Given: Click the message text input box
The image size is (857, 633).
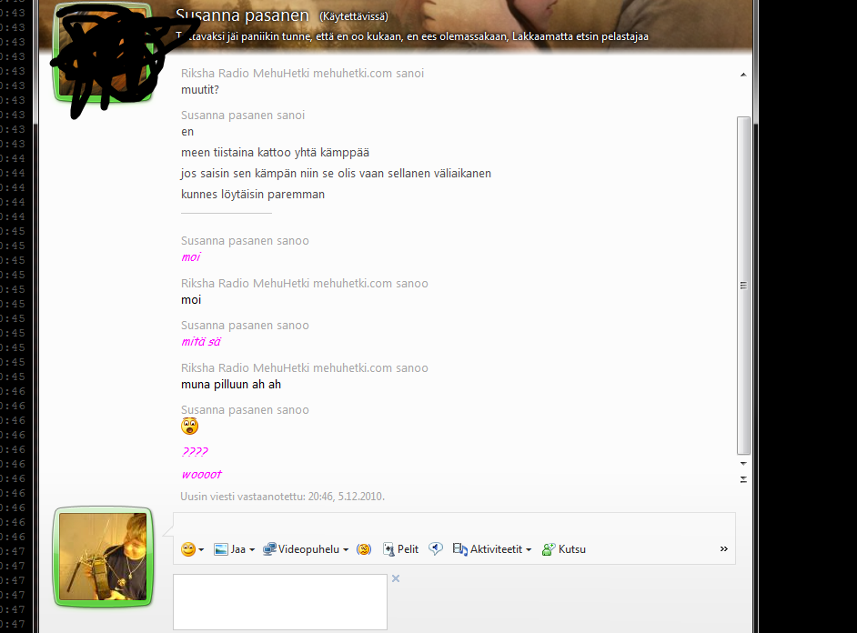Looking at the screenshot, I should tap(280, 602).
